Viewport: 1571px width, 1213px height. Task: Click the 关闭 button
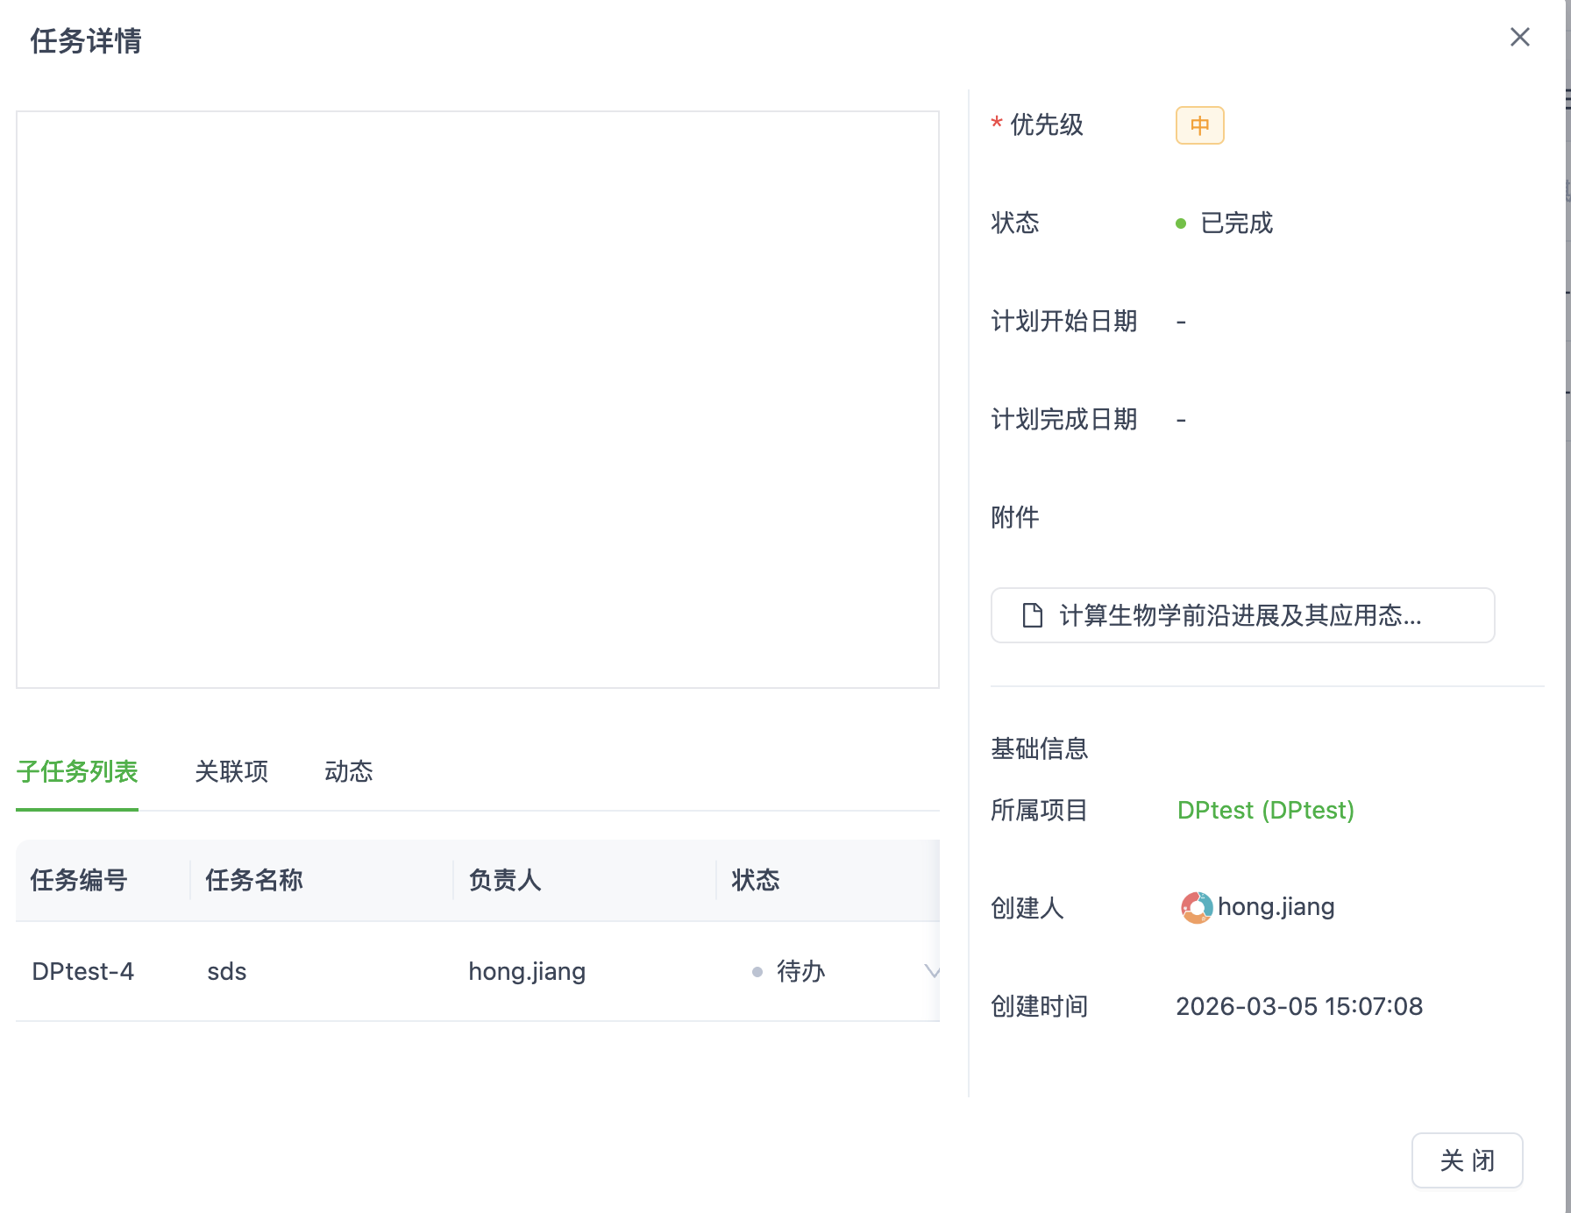(1467, 1160)
